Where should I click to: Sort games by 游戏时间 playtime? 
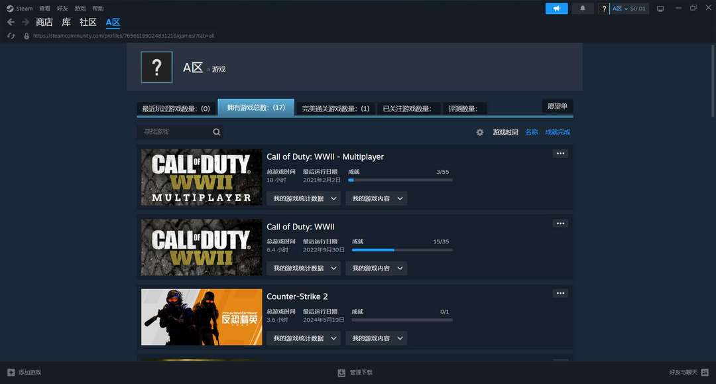pos(505,133)
